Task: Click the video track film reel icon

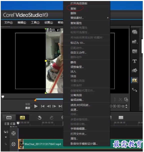Action: click(x=14, y=133)
